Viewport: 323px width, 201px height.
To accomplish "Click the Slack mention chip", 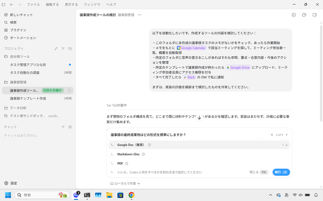I will pyautogui.click(x=189, y=77).
